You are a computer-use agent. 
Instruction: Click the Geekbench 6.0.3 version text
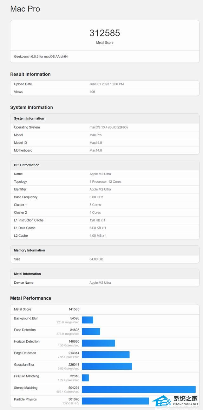[x=41, y=56]
